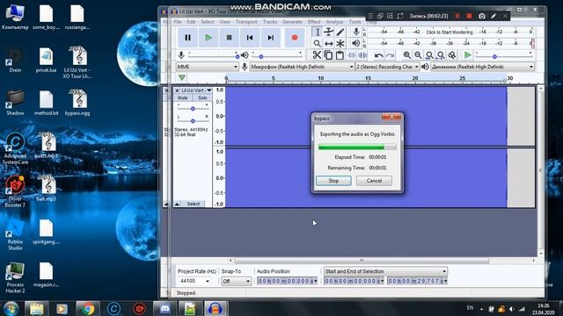Click the recording meter microphone icon

tap(355, 32)
